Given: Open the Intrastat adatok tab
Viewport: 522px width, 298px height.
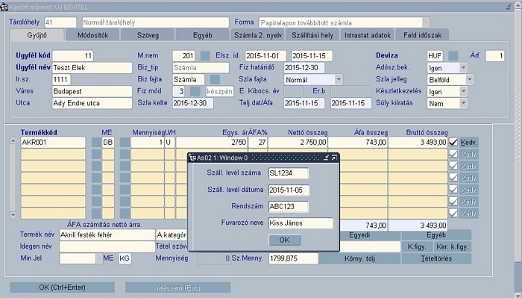Looking at the screenshot, I should tap(368, 35).
